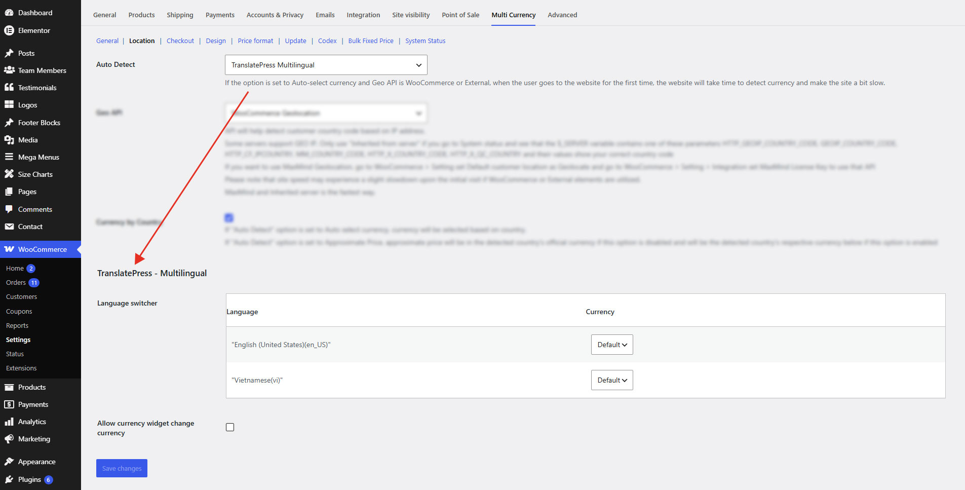Click the Plugins plug icon

(9, 479)
